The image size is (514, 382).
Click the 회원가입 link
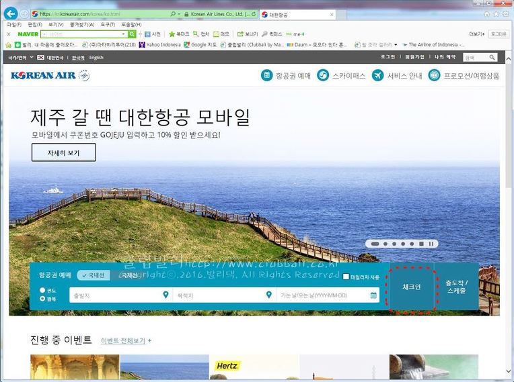[414, 57]
